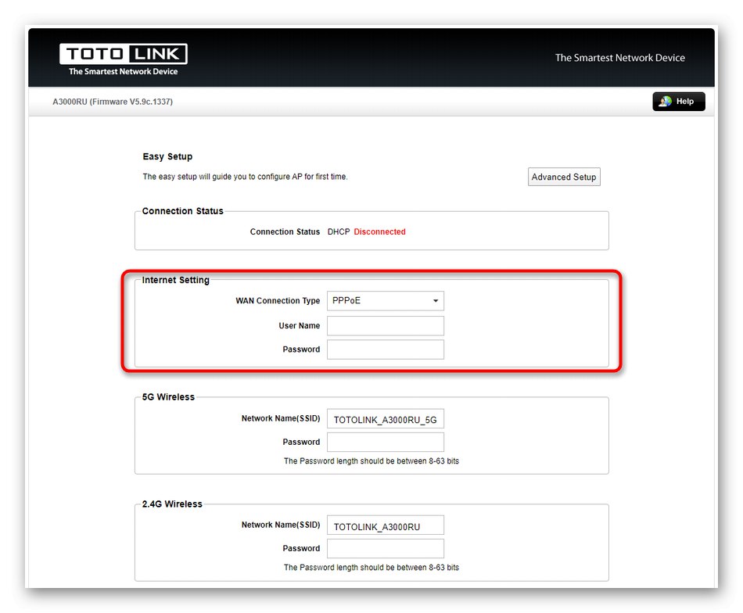
Task: Open the WAN Connection Type dropdown
Action: 386,301
